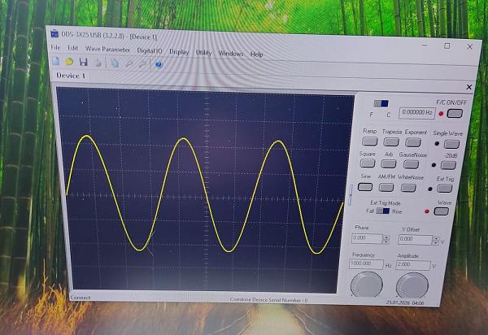Click the Copy toolbar icon

point(115,63)
